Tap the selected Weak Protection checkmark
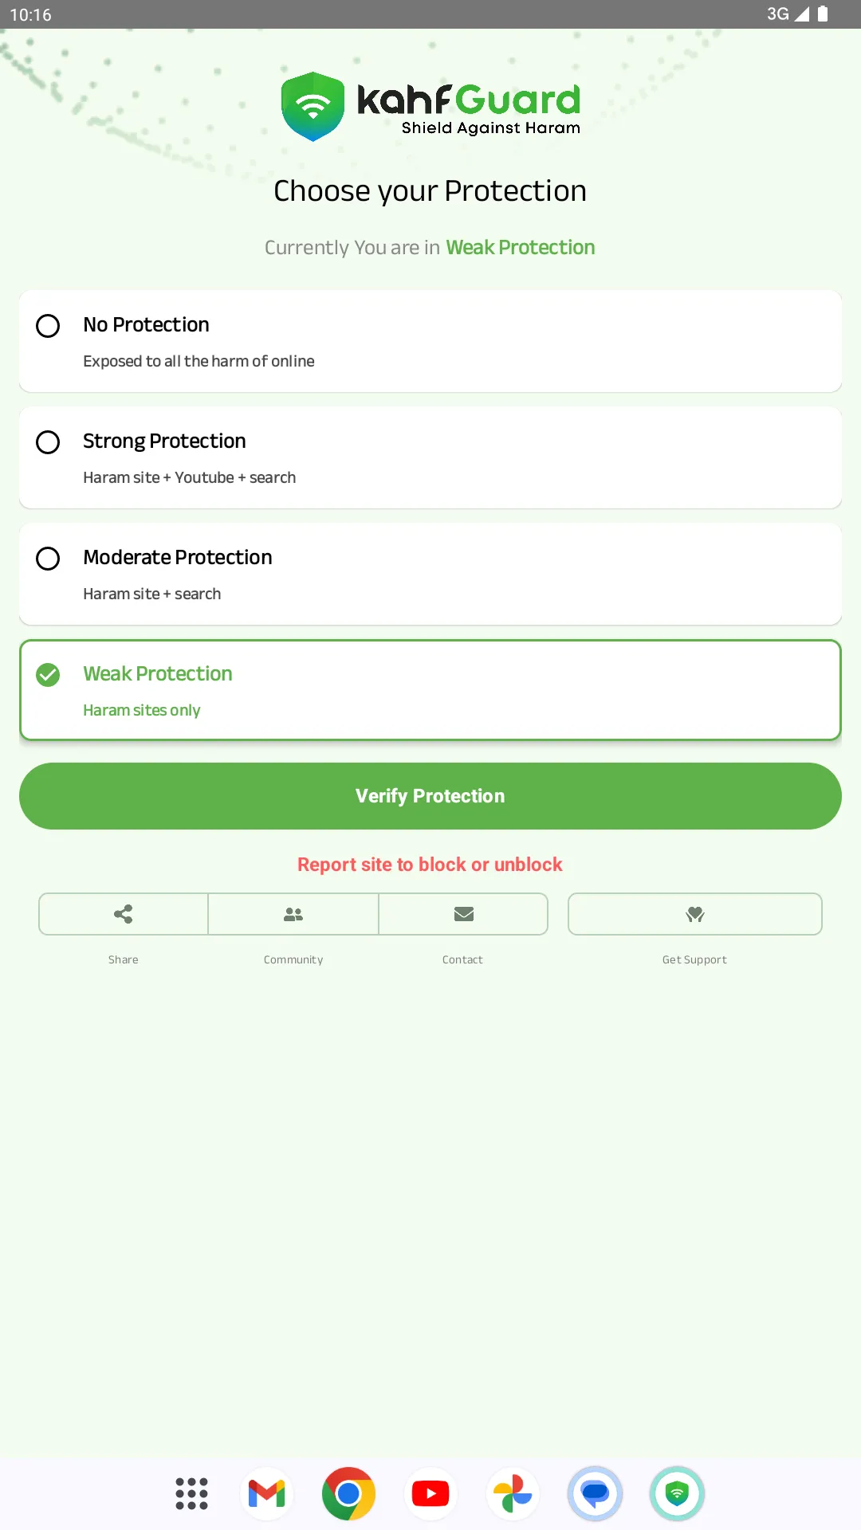 (x=48, y=675)
